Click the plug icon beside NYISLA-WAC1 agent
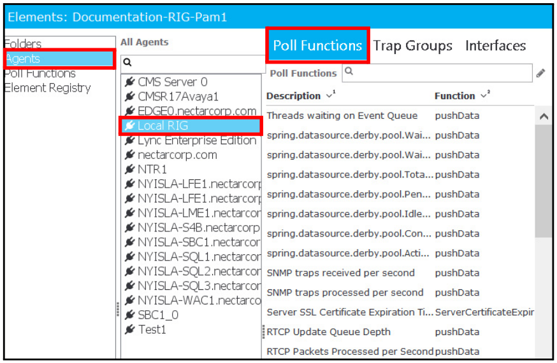This screenshot has width=557, height=363. pyautogui.click(x=129, y=300)
